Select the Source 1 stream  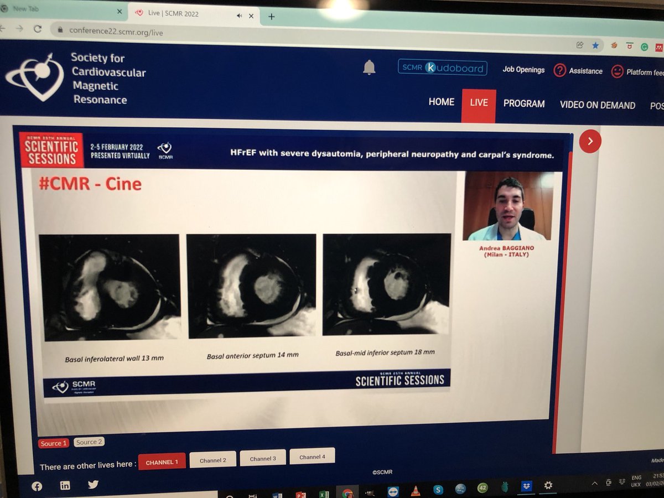point(54,443)
